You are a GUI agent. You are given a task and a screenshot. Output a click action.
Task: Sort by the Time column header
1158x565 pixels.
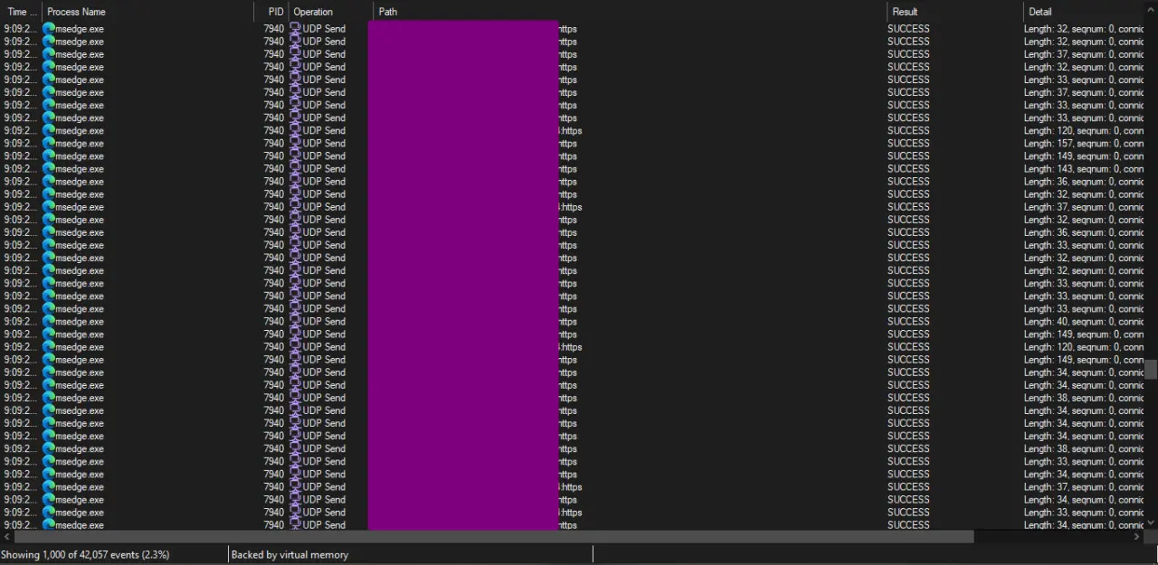[x=21, y=12]
